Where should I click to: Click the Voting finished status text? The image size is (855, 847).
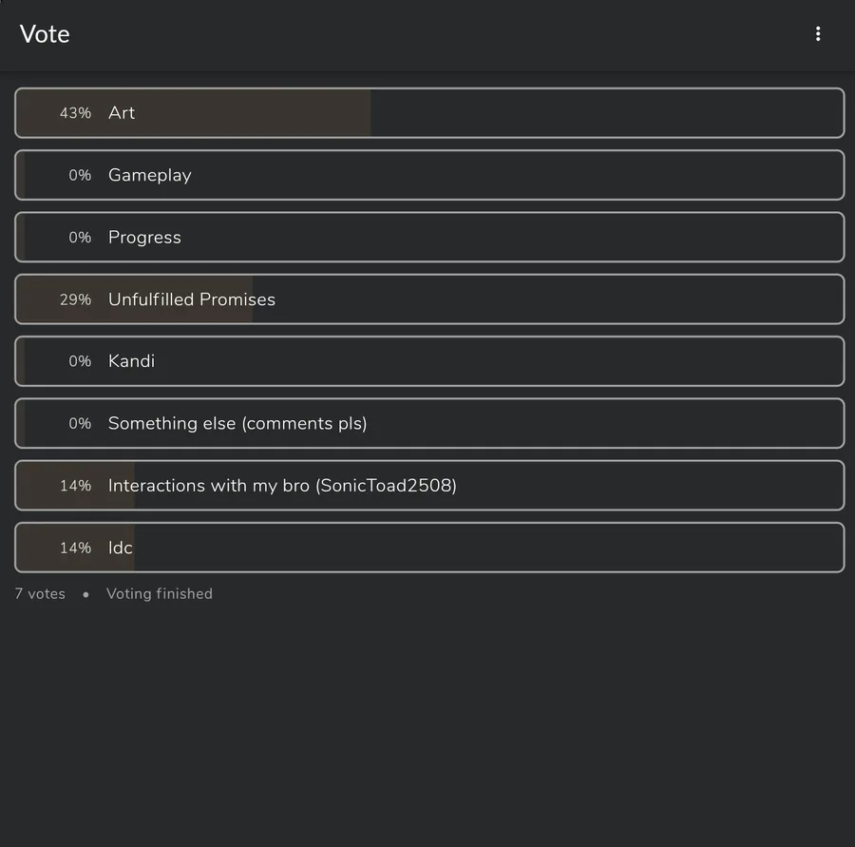point(160,594)
